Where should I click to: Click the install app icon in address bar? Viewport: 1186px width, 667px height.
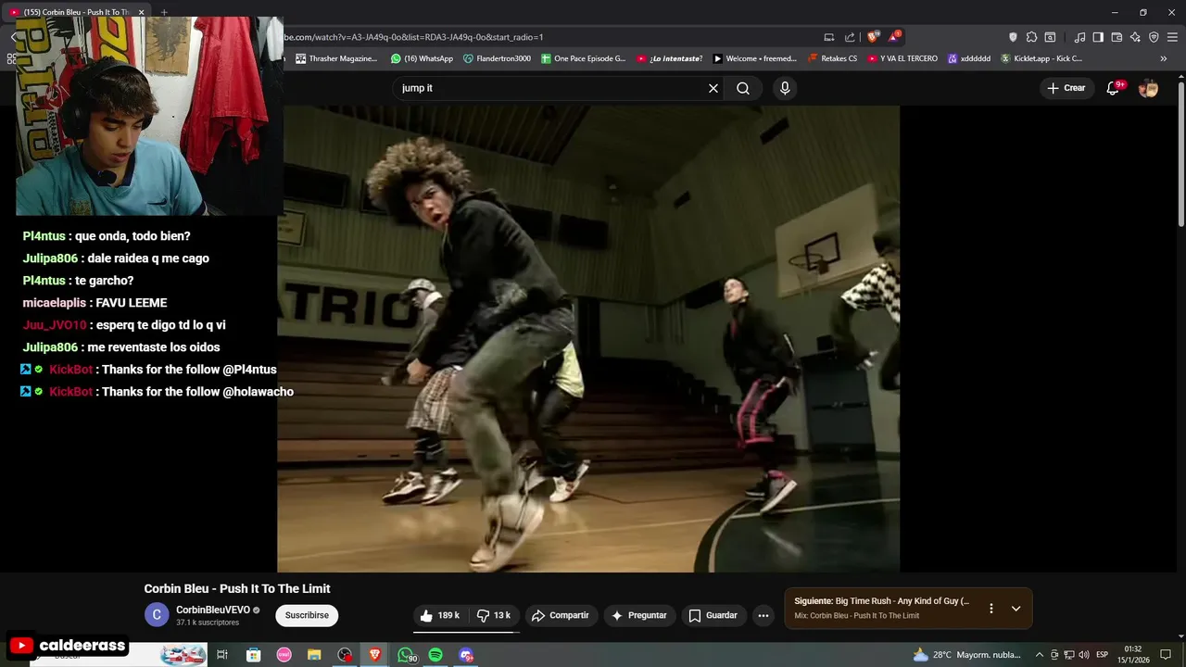point(829,37)
